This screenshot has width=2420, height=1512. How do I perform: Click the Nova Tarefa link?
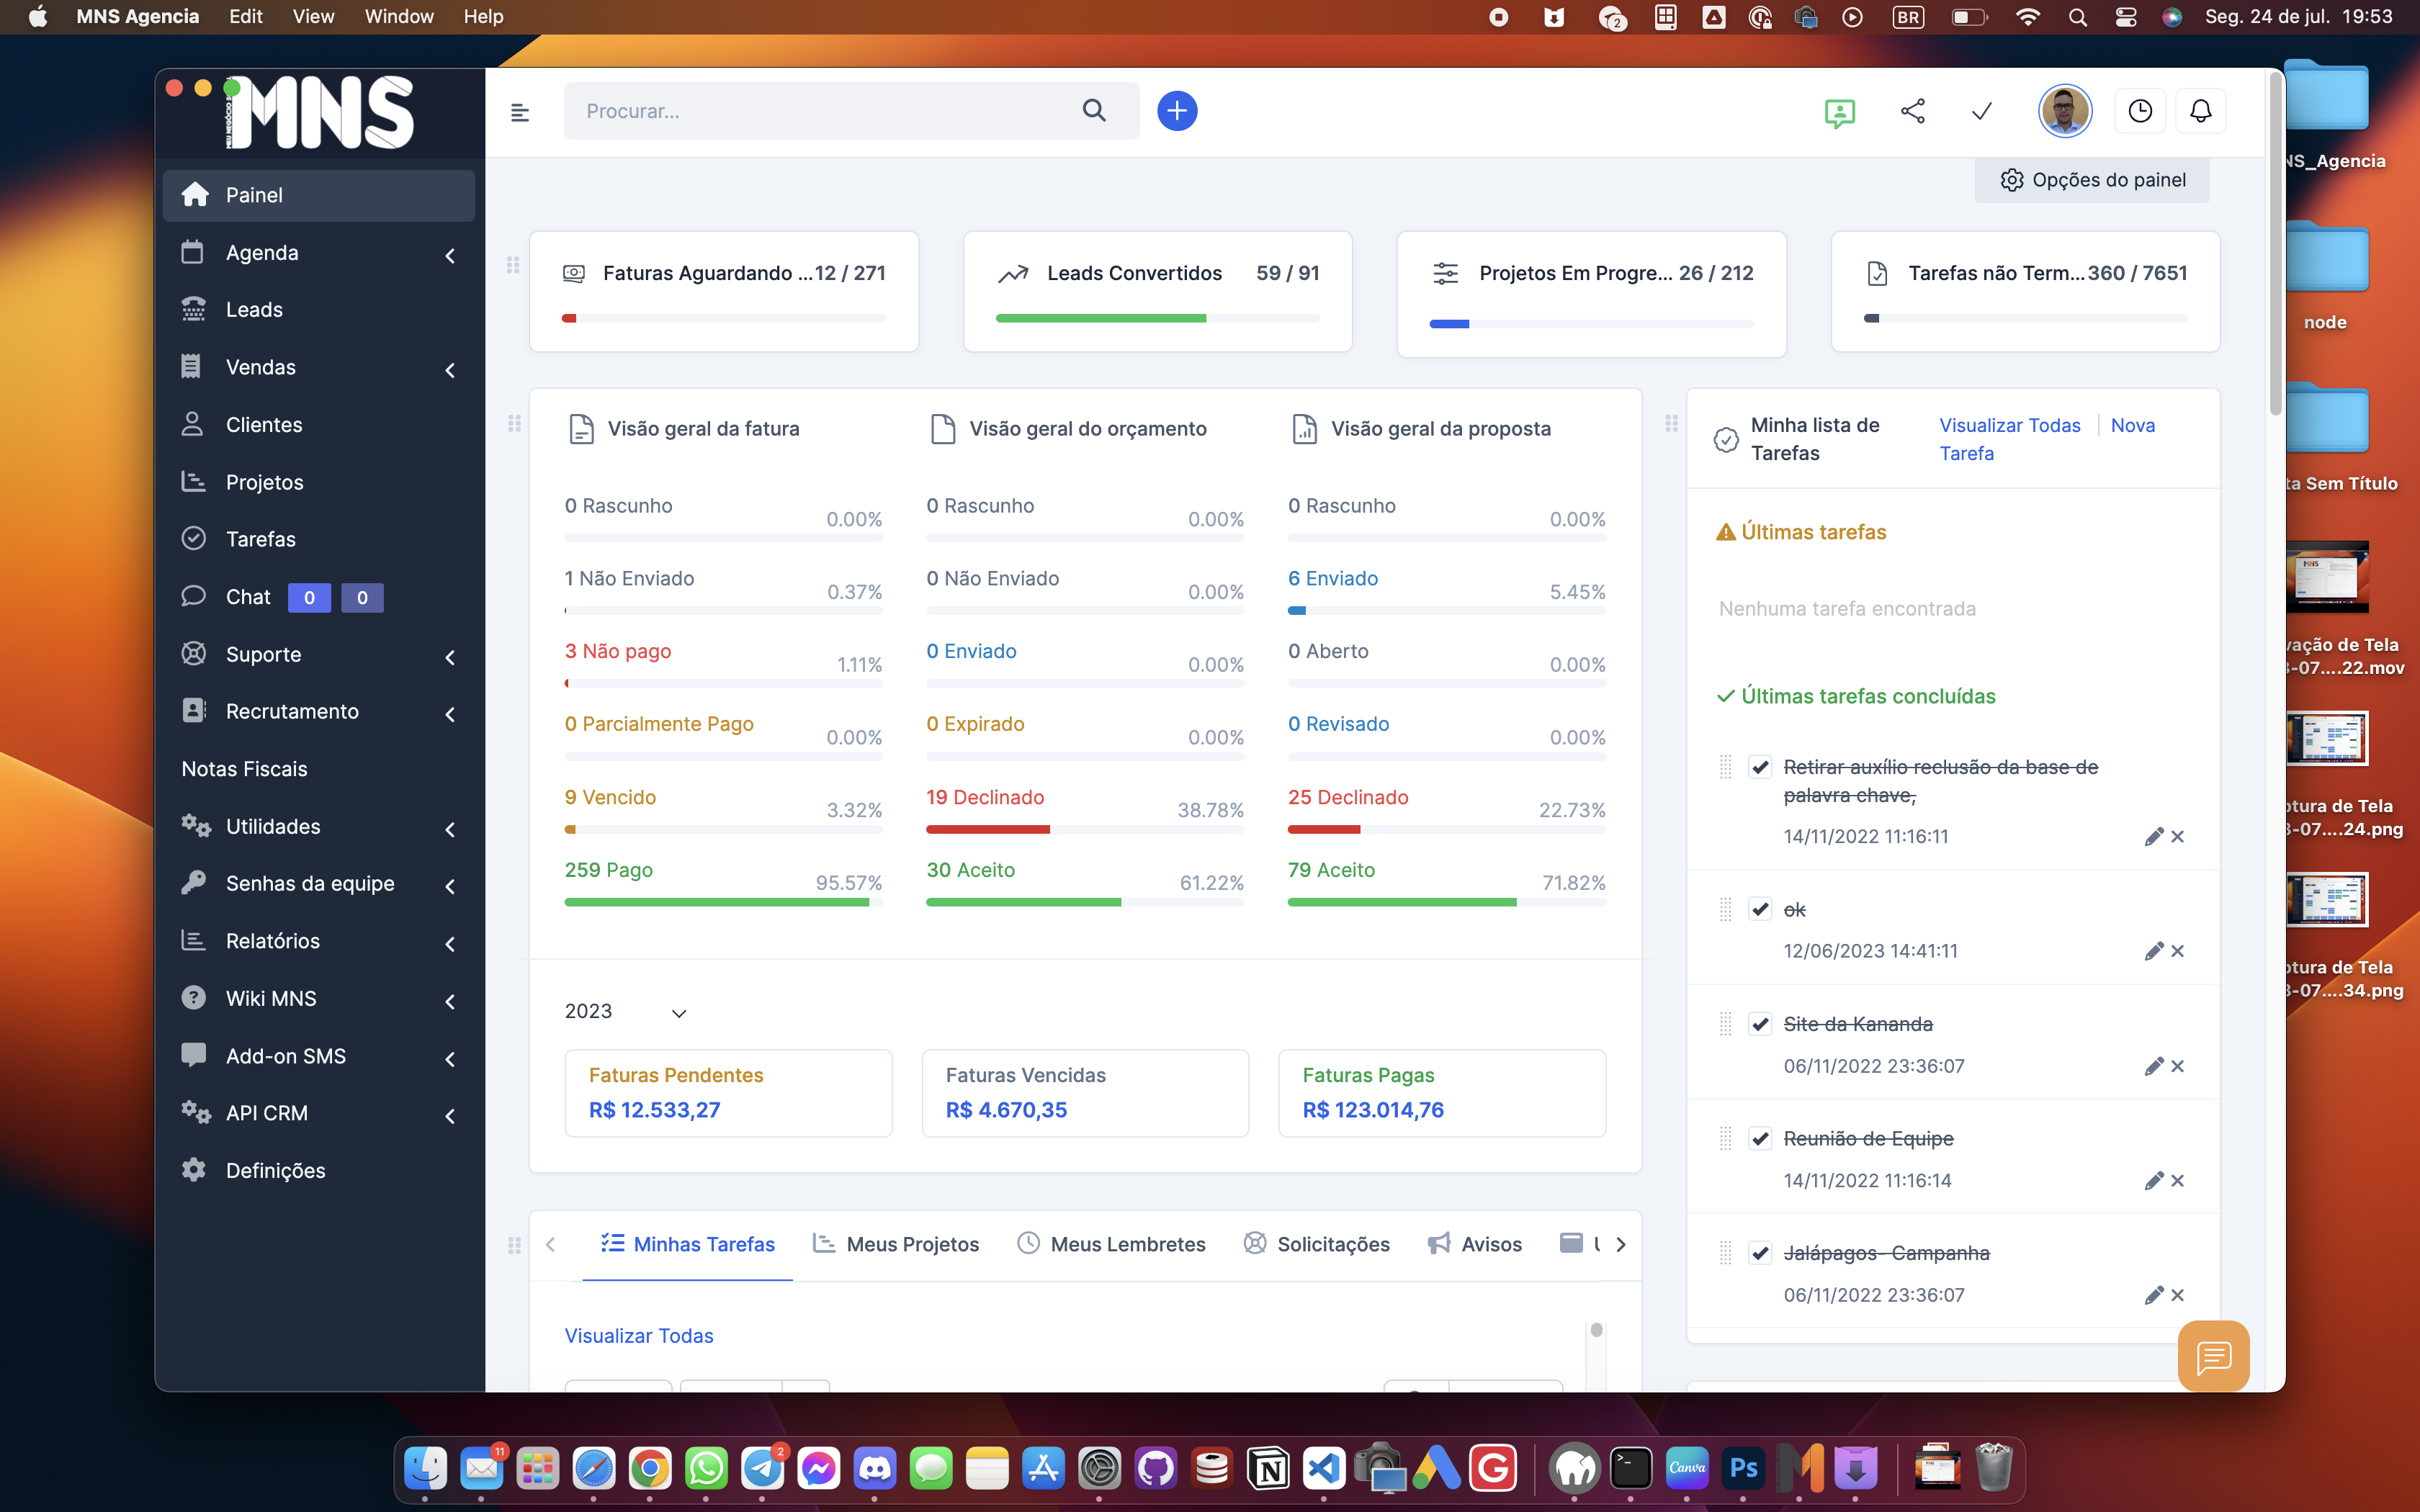[x=2132, y=426]
